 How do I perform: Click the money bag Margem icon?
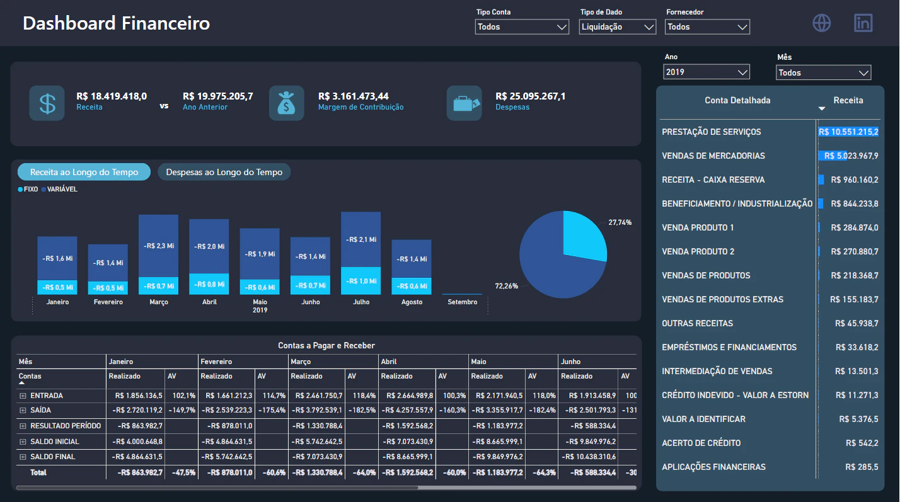click(x=287, y=103)
